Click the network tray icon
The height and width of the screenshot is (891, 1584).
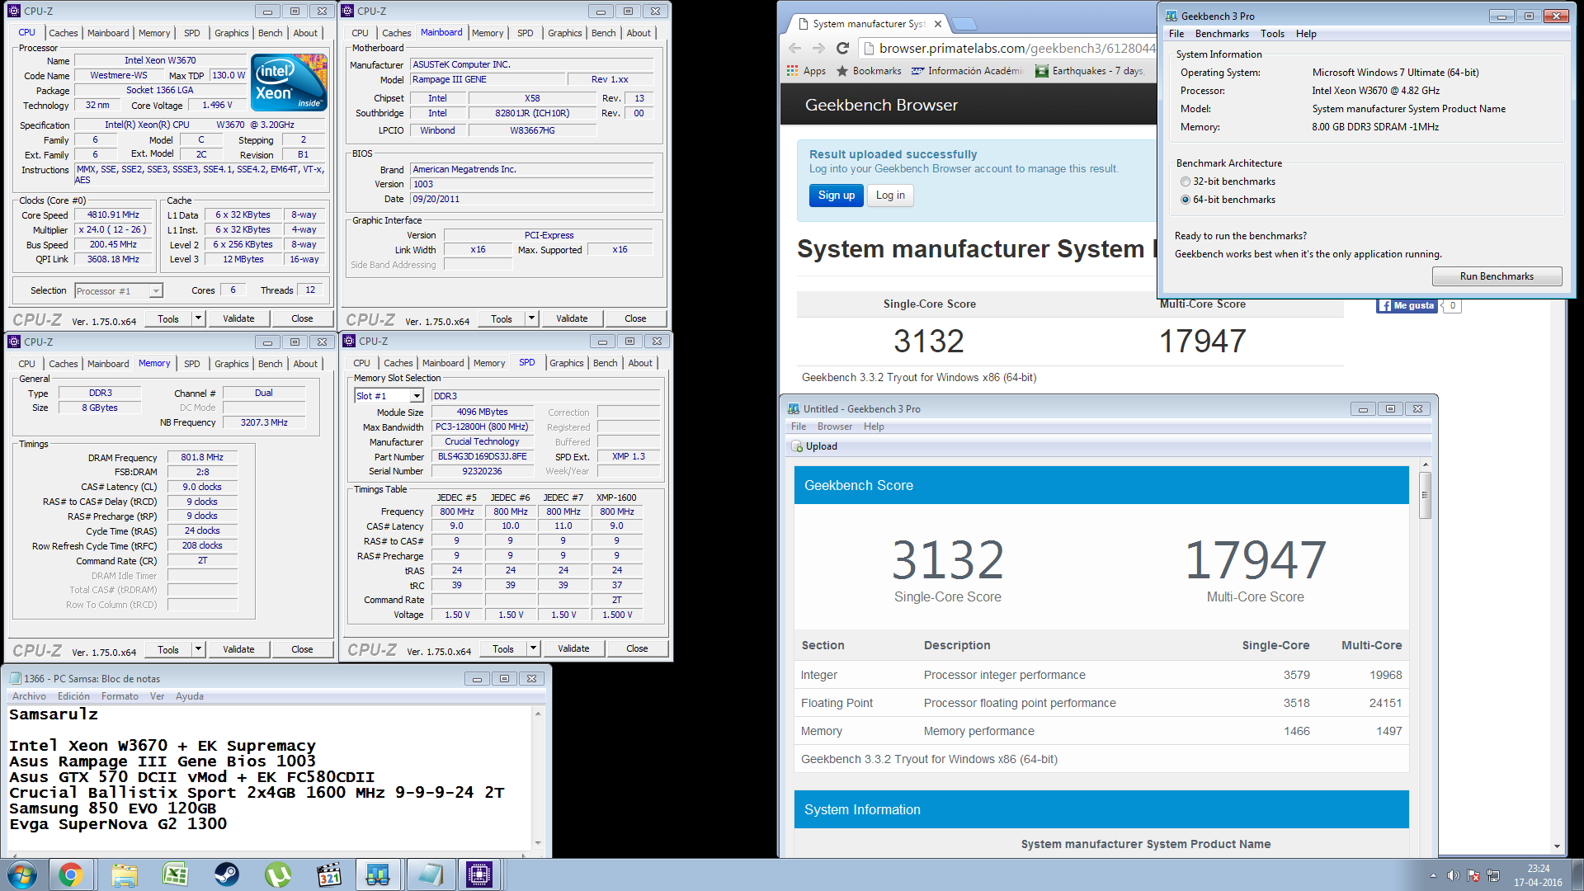coord(1493,875)
